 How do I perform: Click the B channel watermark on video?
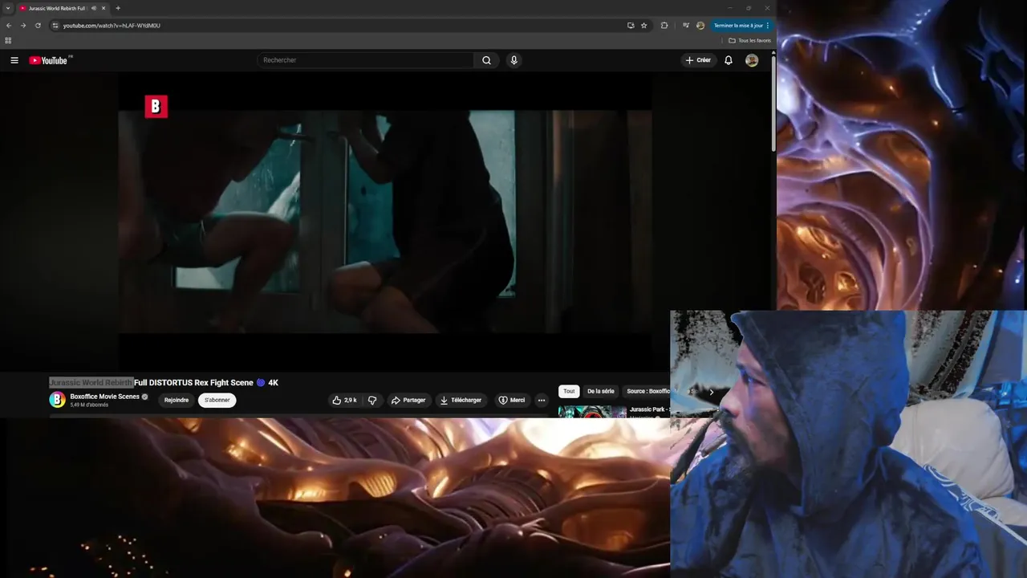tap(156, 106)
